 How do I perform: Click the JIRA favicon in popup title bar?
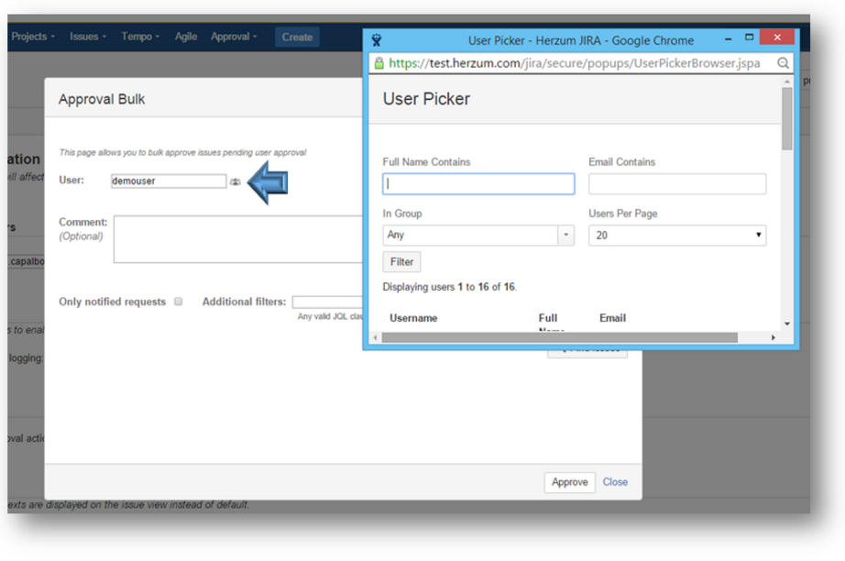point(377,40)
